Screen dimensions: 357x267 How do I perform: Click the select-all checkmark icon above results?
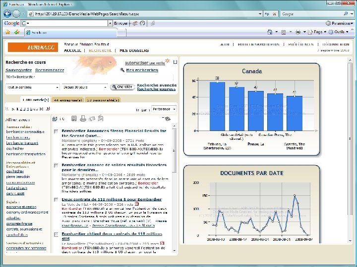55,119
